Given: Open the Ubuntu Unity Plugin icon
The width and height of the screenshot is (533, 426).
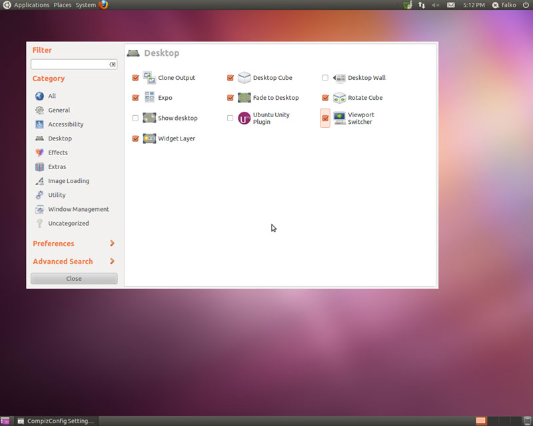Looking at the screenshot, I should point(244,118).
